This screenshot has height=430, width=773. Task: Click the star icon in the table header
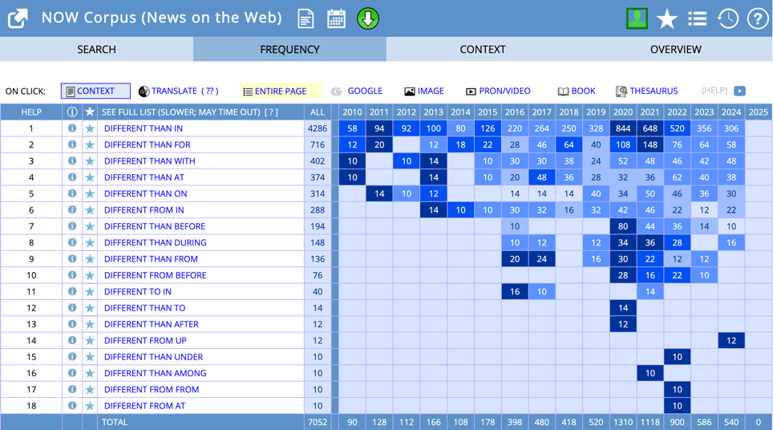pyautogui.click(x=90, y=112)
